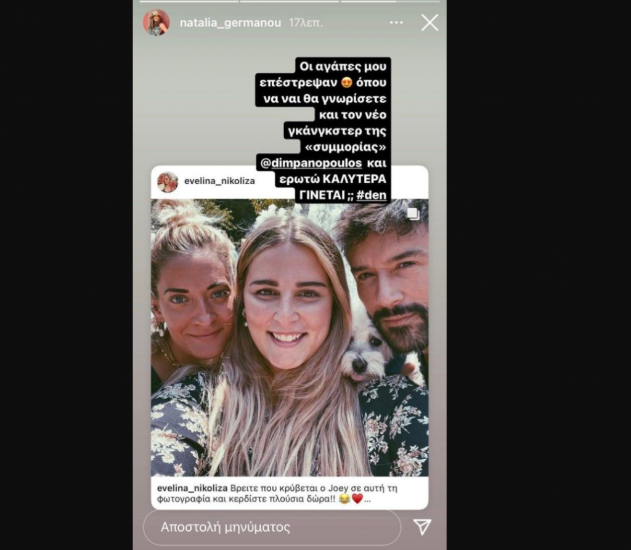This screenshot has width=631, height=550.
Task: Tap the multiple-photos carousel icon
Action: (413, 214)
